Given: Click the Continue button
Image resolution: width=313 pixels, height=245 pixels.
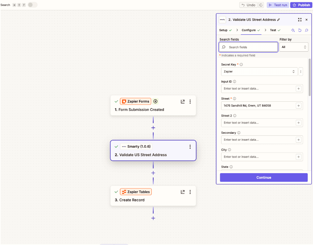Looking at the screenshot, I should point(264,177).
